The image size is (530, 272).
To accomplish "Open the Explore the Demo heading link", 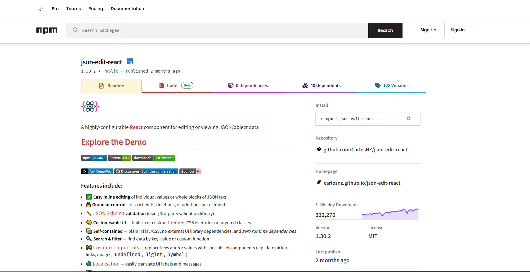I will 114,142.
